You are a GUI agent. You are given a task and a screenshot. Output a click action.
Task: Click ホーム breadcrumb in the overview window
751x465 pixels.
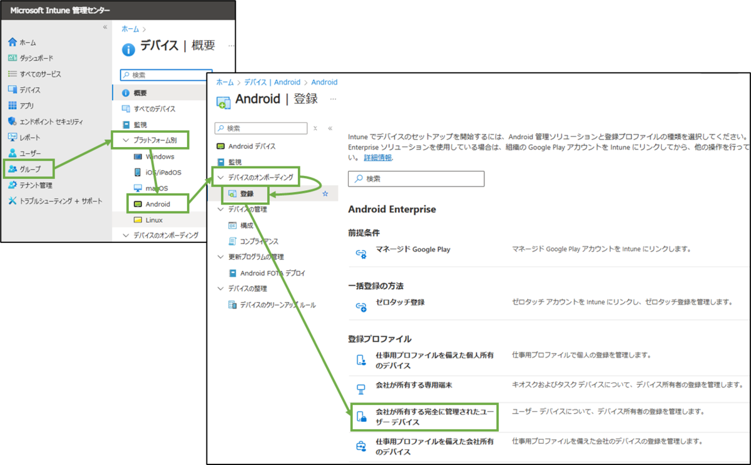click(130, 29)
